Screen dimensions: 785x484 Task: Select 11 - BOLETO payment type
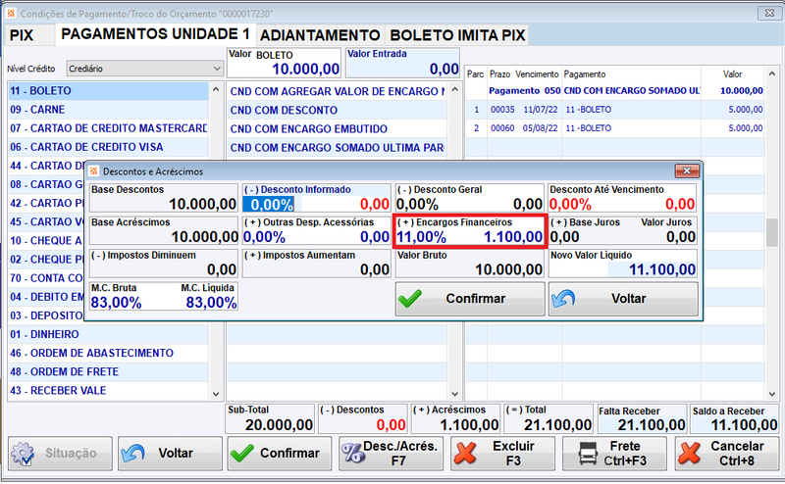(x=108, y=91)
